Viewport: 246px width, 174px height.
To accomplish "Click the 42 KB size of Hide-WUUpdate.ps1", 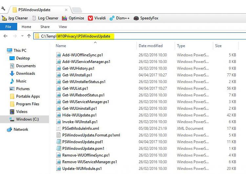I will (232, 115).
